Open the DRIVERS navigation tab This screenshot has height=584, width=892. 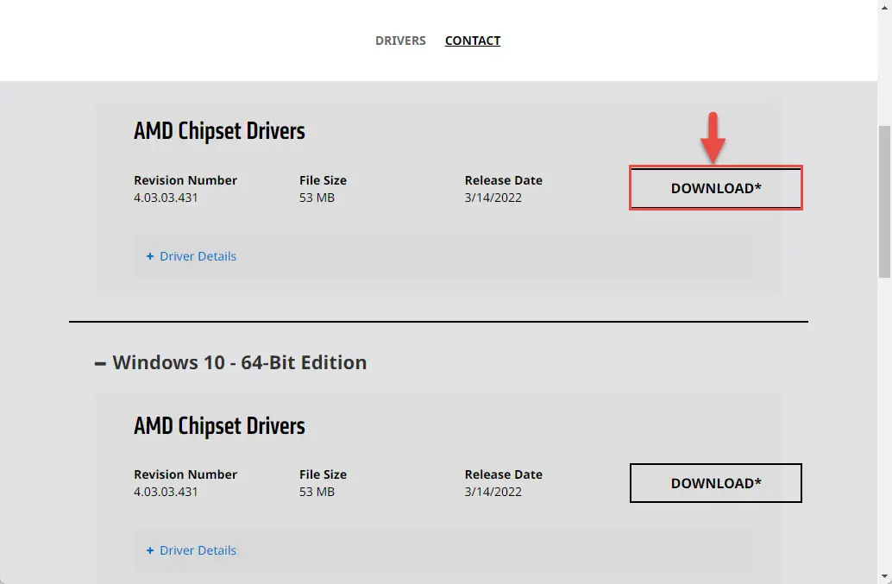400,41
